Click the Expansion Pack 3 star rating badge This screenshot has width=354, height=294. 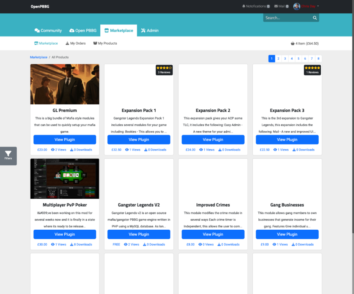[x=312, y=70]
